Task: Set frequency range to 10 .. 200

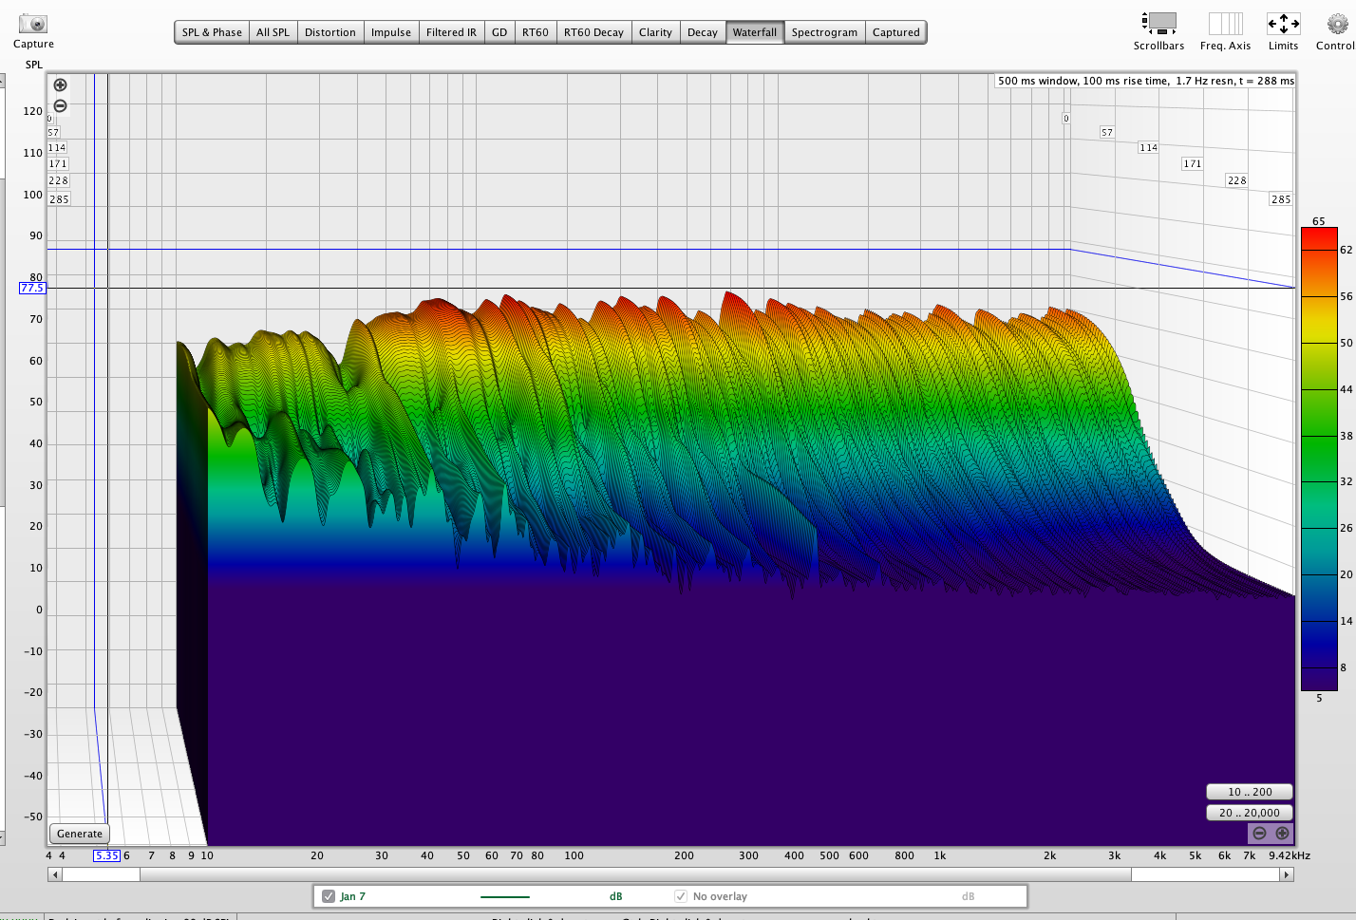Action: (1249, 792)
